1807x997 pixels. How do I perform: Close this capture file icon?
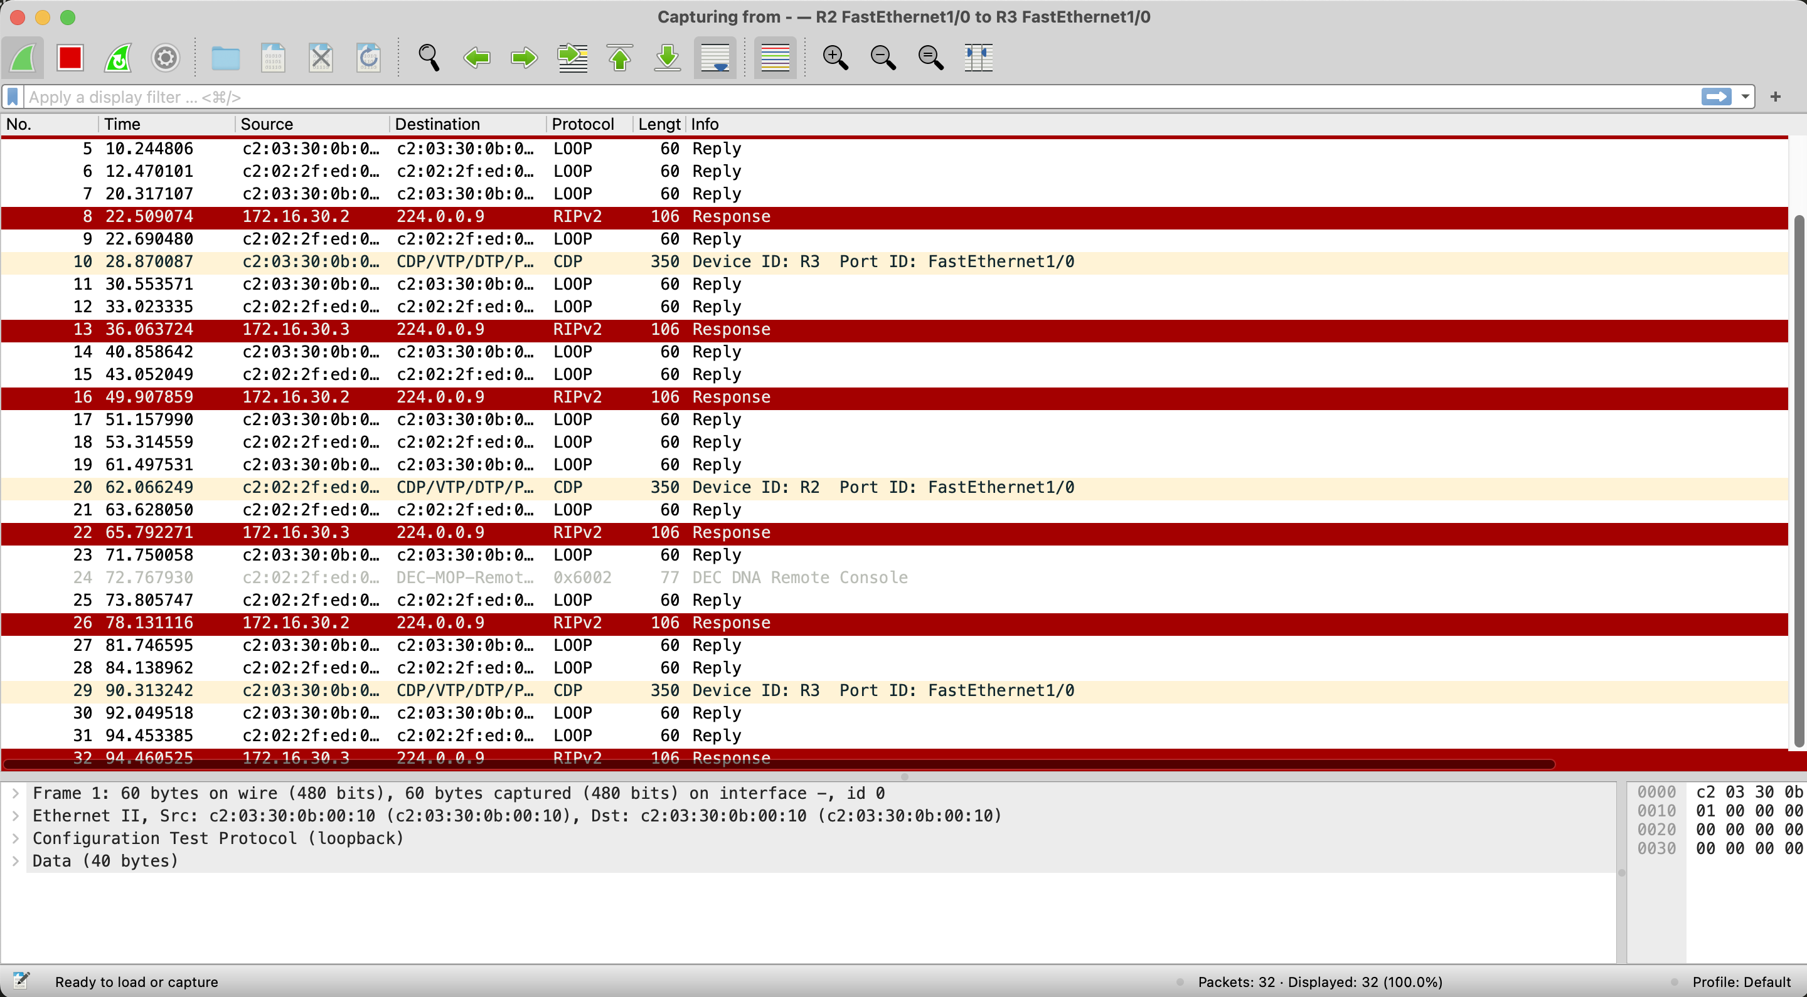coord(321,58)
